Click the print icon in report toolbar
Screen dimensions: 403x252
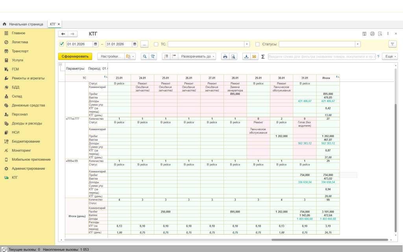[225, 57]
